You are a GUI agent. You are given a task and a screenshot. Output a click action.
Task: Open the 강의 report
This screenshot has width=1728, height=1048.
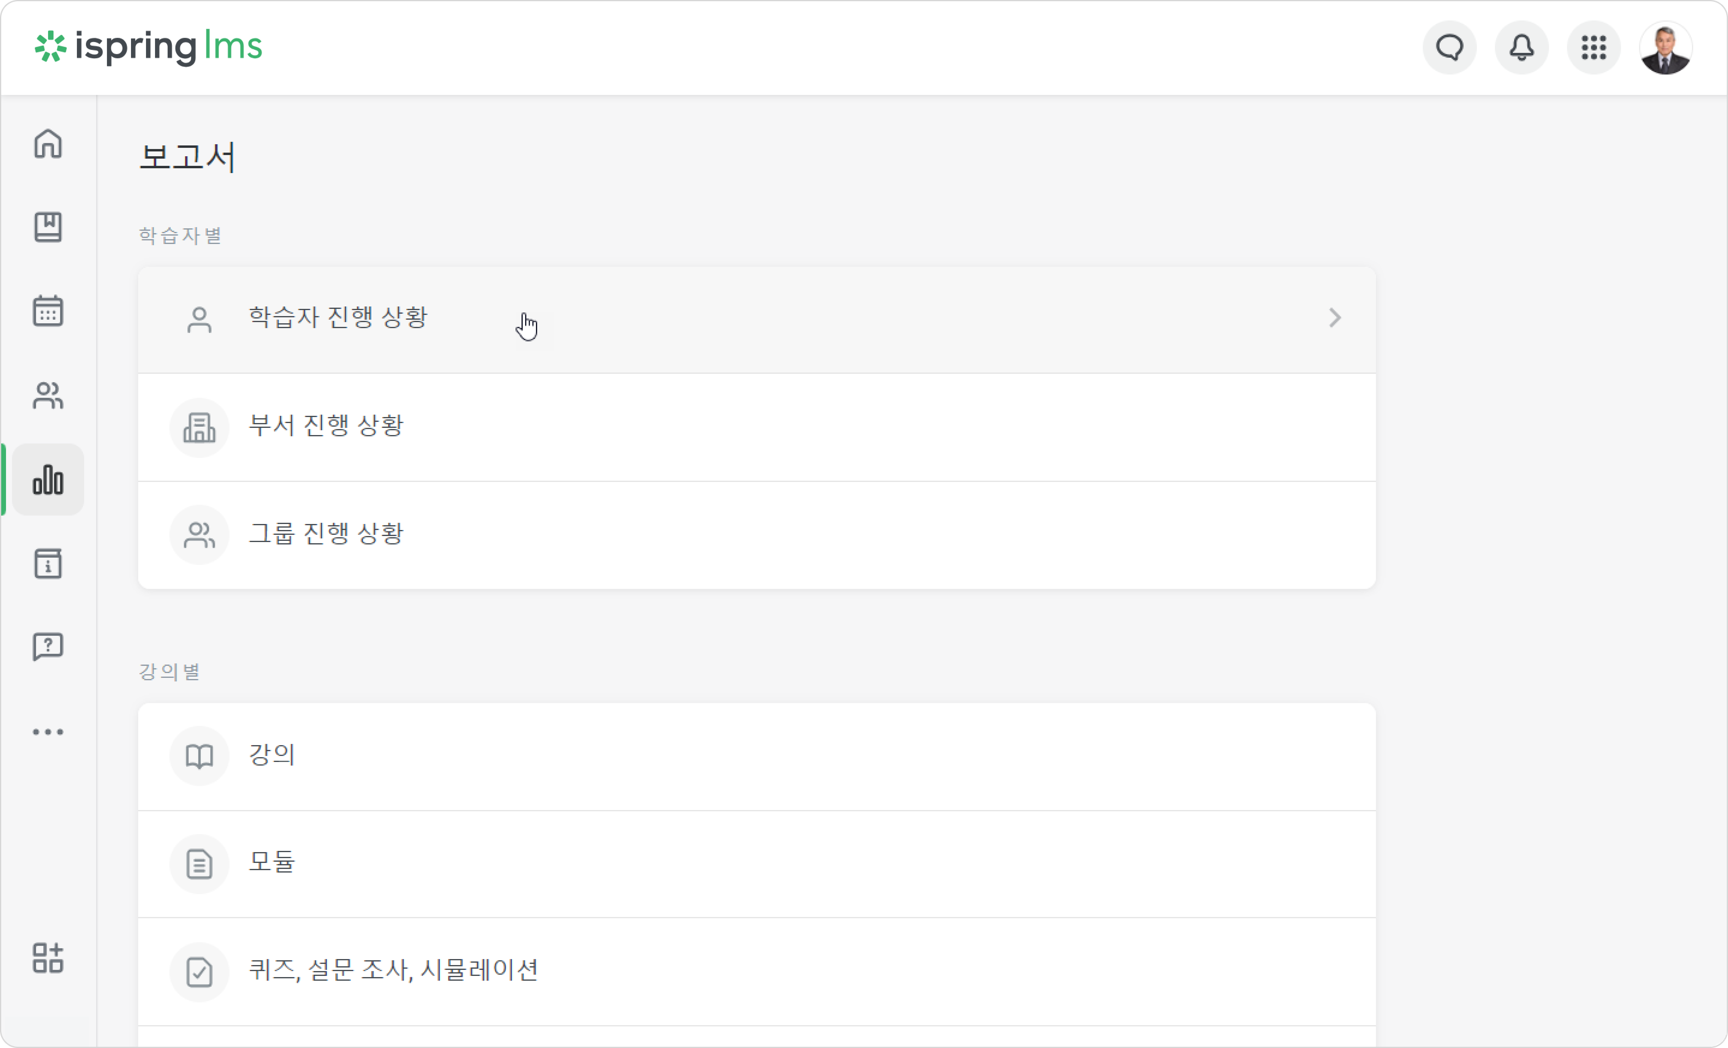(757, 756)
